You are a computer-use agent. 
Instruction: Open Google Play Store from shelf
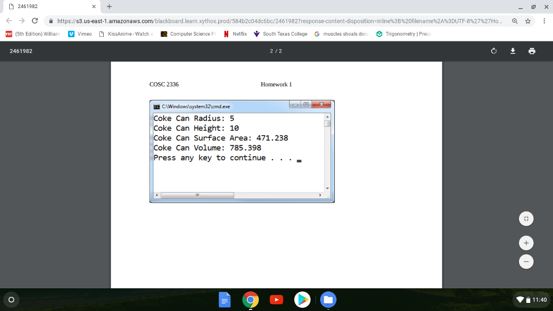coord(302,300)
